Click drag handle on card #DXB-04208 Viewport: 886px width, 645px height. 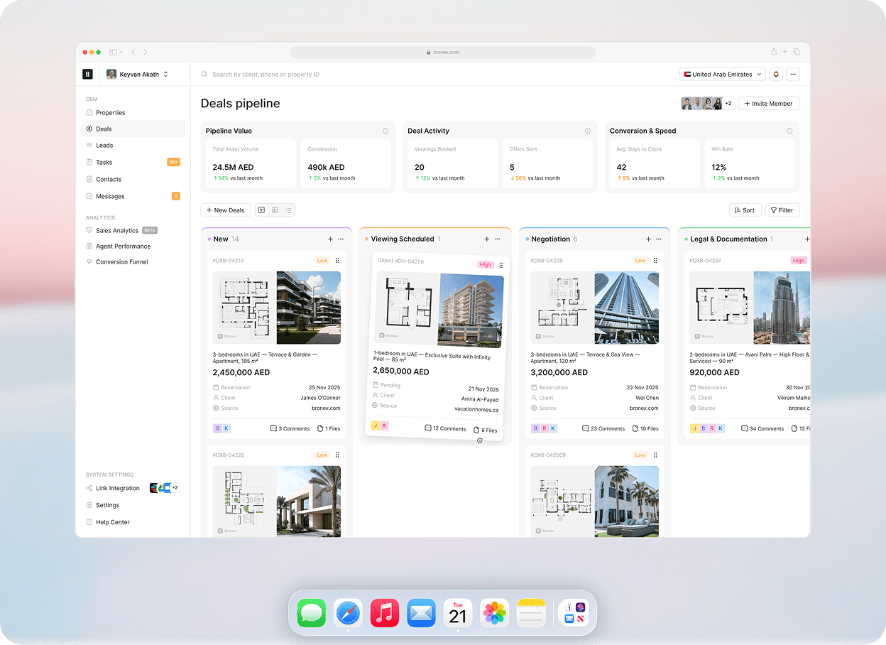tap(655, 261)
